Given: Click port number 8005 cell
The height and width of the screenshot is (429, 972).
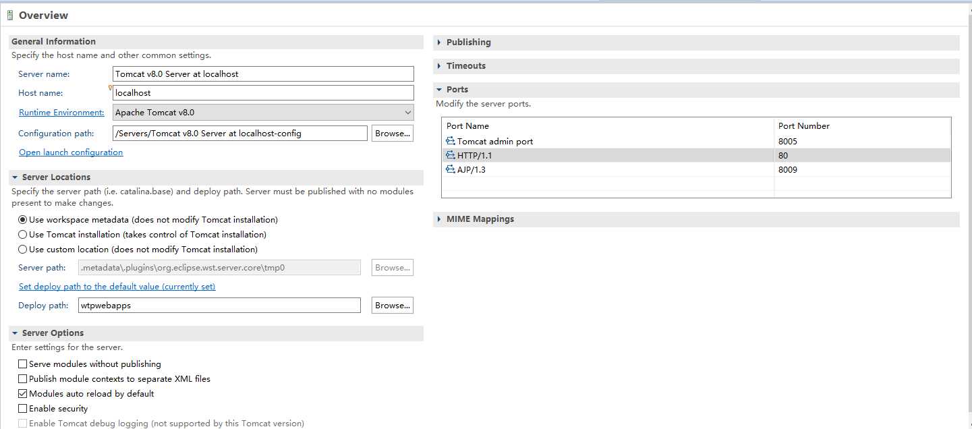Looking at the screenshot, I should click(x=862, y=142).
